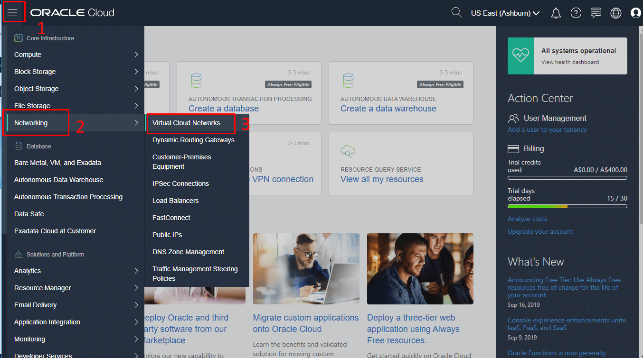The image size is (643, 358).
Task: Expand the Object Storage submenu chevron
Action: [136, 89]
